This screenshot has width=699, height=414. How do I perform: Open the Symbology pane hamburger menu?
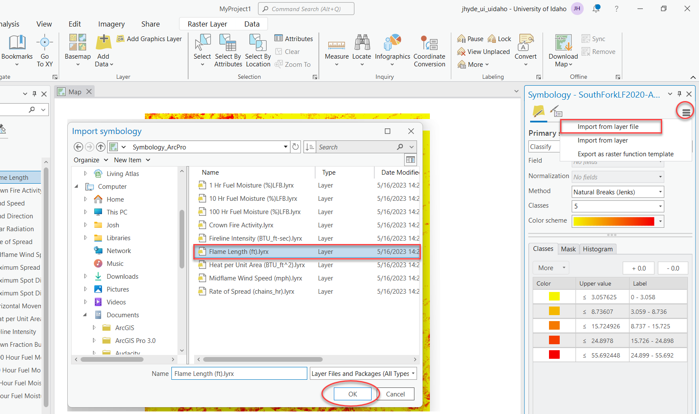coord(686,112)
